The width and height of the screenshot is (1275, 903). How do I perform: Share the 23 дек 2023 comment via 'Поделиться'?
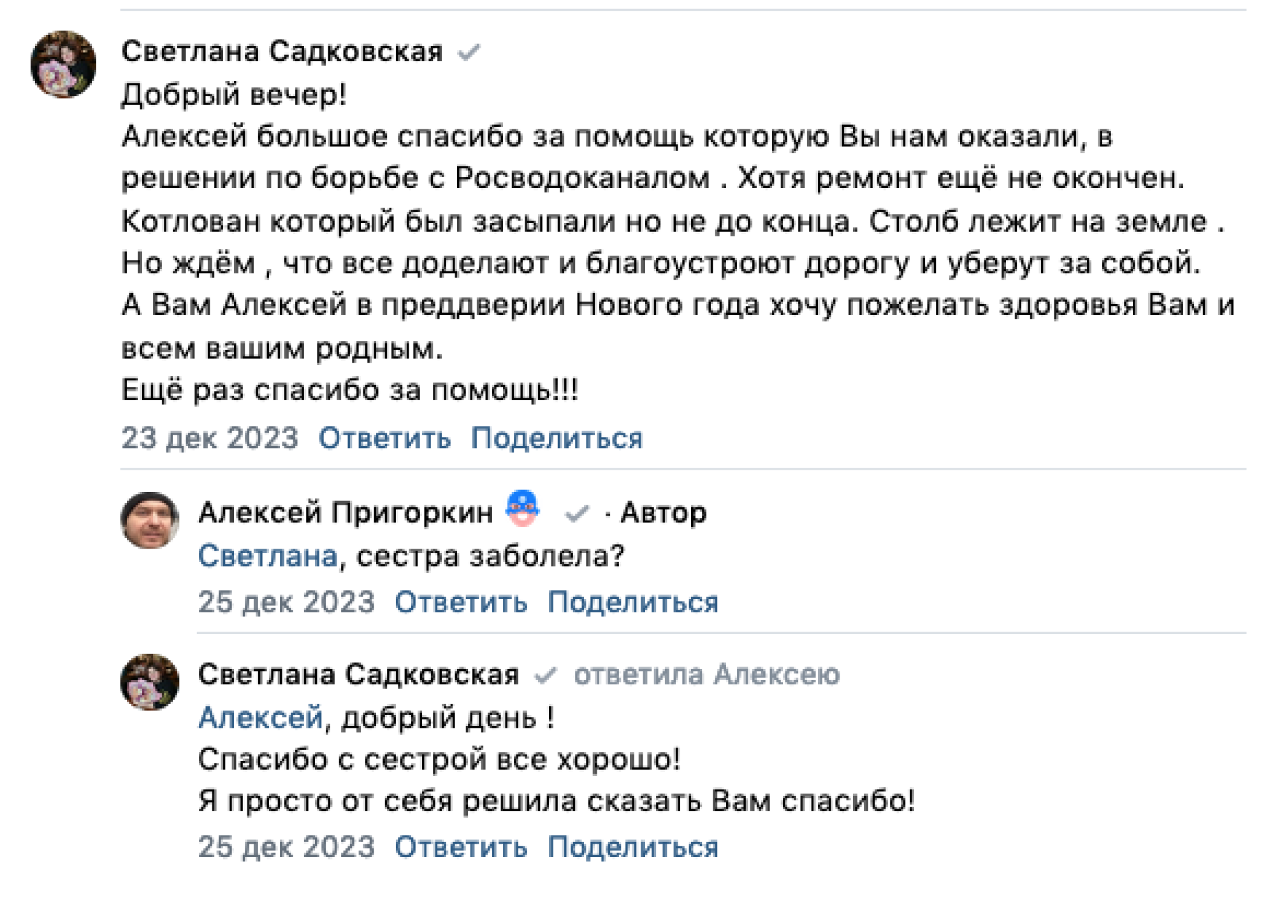click(x=557, y=438)
